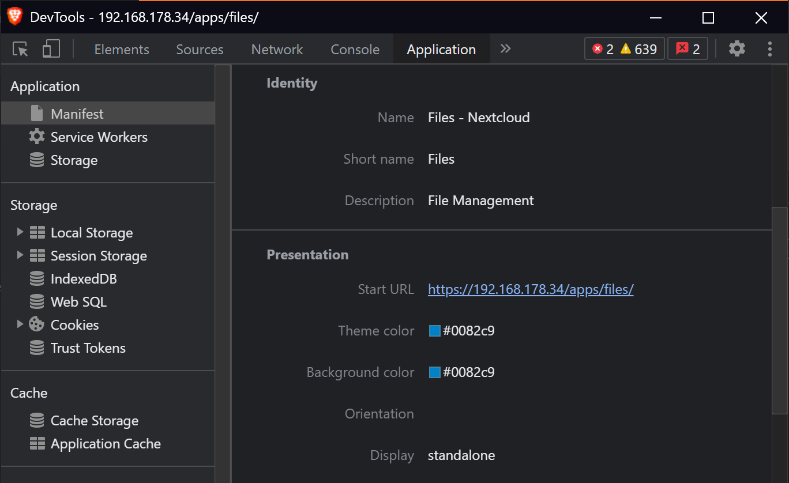The image size is (789, 483).
Task: Open DevTools settings gear
Action: (737, 49)
